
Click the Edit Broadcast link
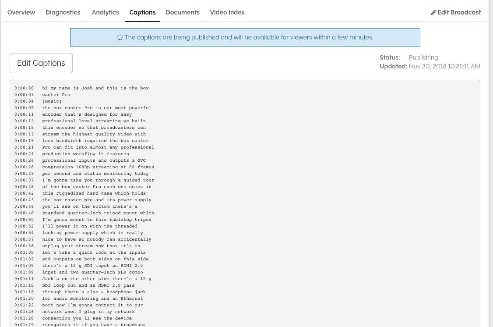pos(459,12)
